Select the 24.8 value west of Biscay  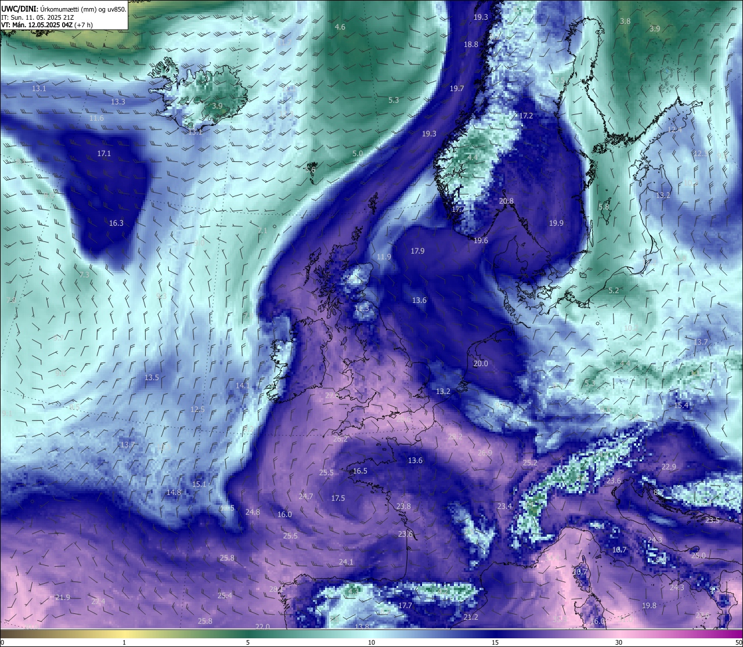(x=253, y=512)
